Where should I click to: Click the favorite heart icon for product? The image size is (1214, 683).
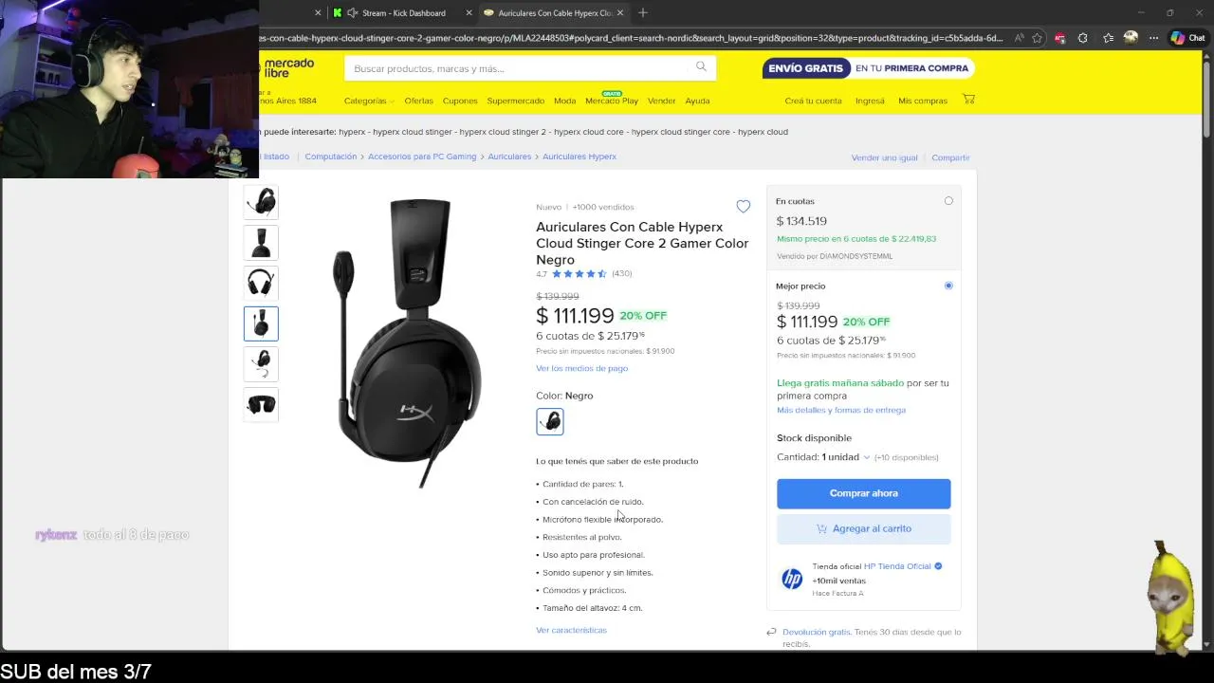click(743, 207)
